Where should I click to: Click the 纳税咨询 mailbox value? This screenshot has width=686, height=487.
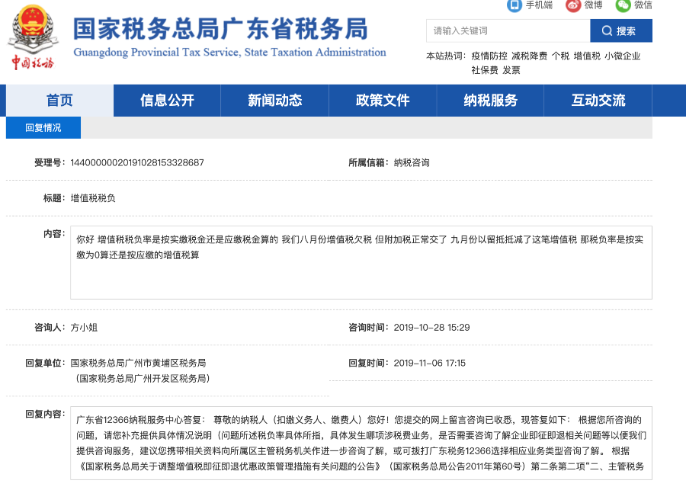pyautogui.click(x=412, y=163)
